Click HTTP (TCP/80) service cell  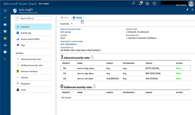click(152, 68)
